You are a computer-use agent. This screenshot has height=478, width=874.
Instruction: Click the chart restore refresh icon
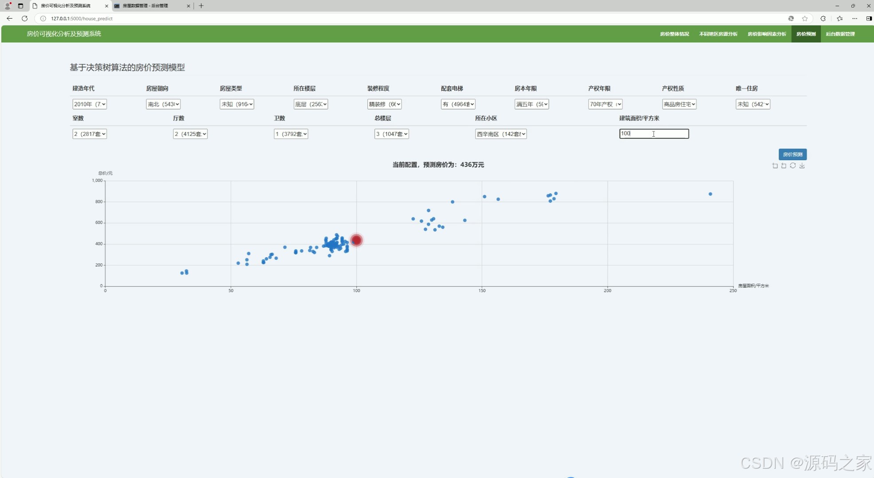click(x=793, y=166)
